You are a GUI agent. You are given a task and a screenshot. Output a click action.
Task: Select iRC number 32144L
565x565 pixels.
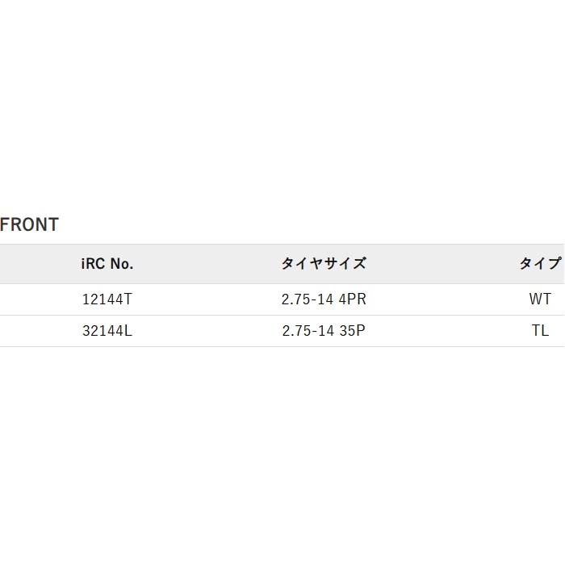(x=107, y=331)
